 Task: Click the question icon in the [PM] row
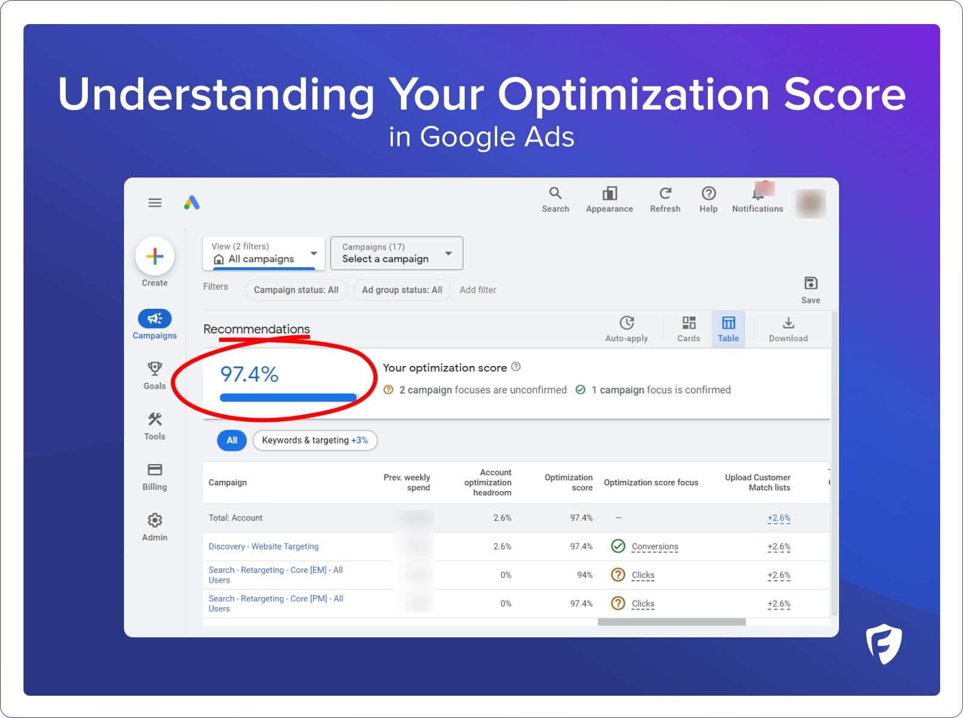click(x=618, y=603)
